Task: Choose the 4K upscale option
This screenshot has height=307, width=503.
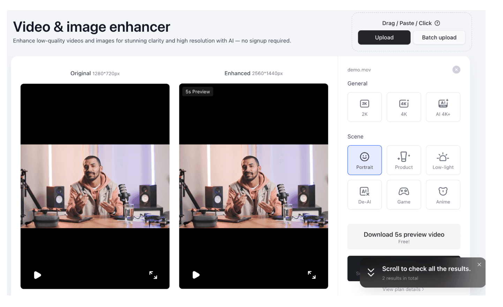Action: [x=404, y=107]
